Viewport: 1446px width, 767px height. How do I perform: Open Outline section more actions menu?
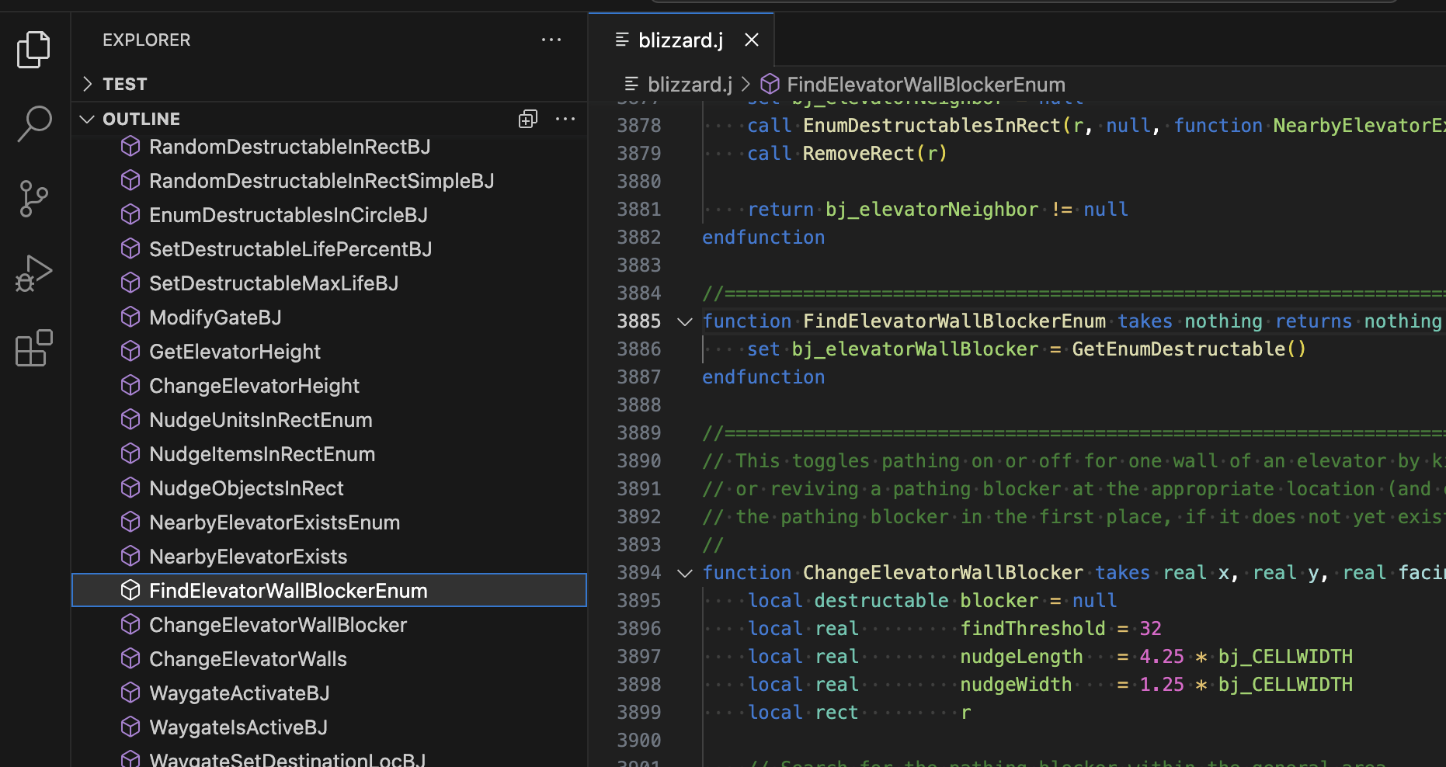point(565,119)
